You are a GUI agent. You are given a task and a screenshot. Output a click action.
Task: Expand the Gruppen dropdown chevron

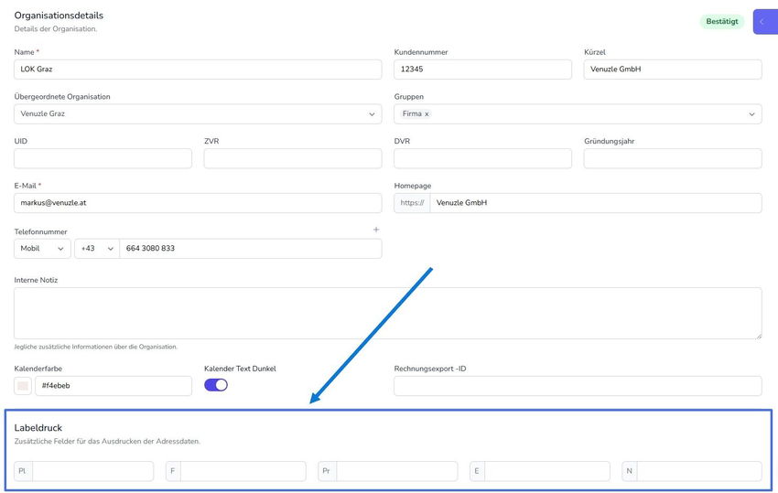(x=752, y=114)
